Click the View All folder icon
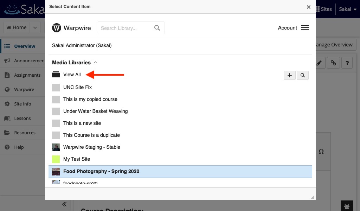This screenshot has height=211, width=360. click(x=56, y=75)
